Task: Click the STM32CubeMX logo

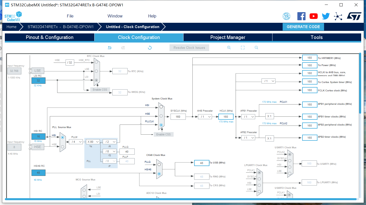Action: 13,16
